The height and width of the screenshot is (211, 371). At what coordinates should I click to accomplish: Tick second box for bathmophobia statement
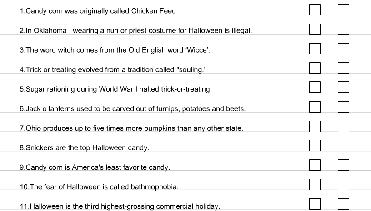coord(343,185)
